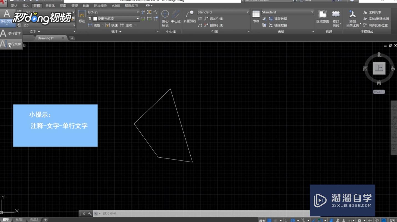
Task: Click 同步比例位置 button
Action: [x=375, y=25]
